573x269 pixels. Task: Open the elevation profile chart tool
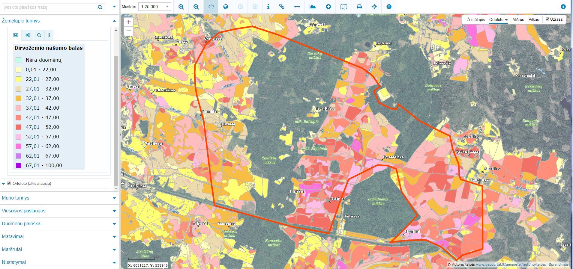pos(313,7)
